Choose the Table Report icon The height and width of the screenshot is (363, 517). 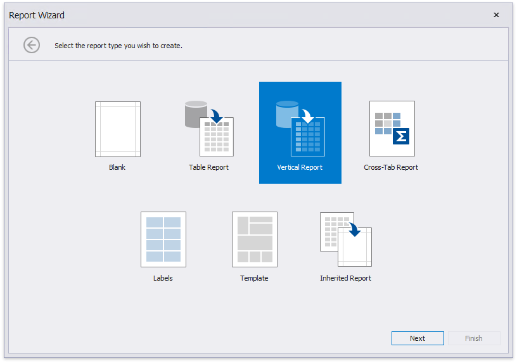pyautogui.click(x=209, y=129)
